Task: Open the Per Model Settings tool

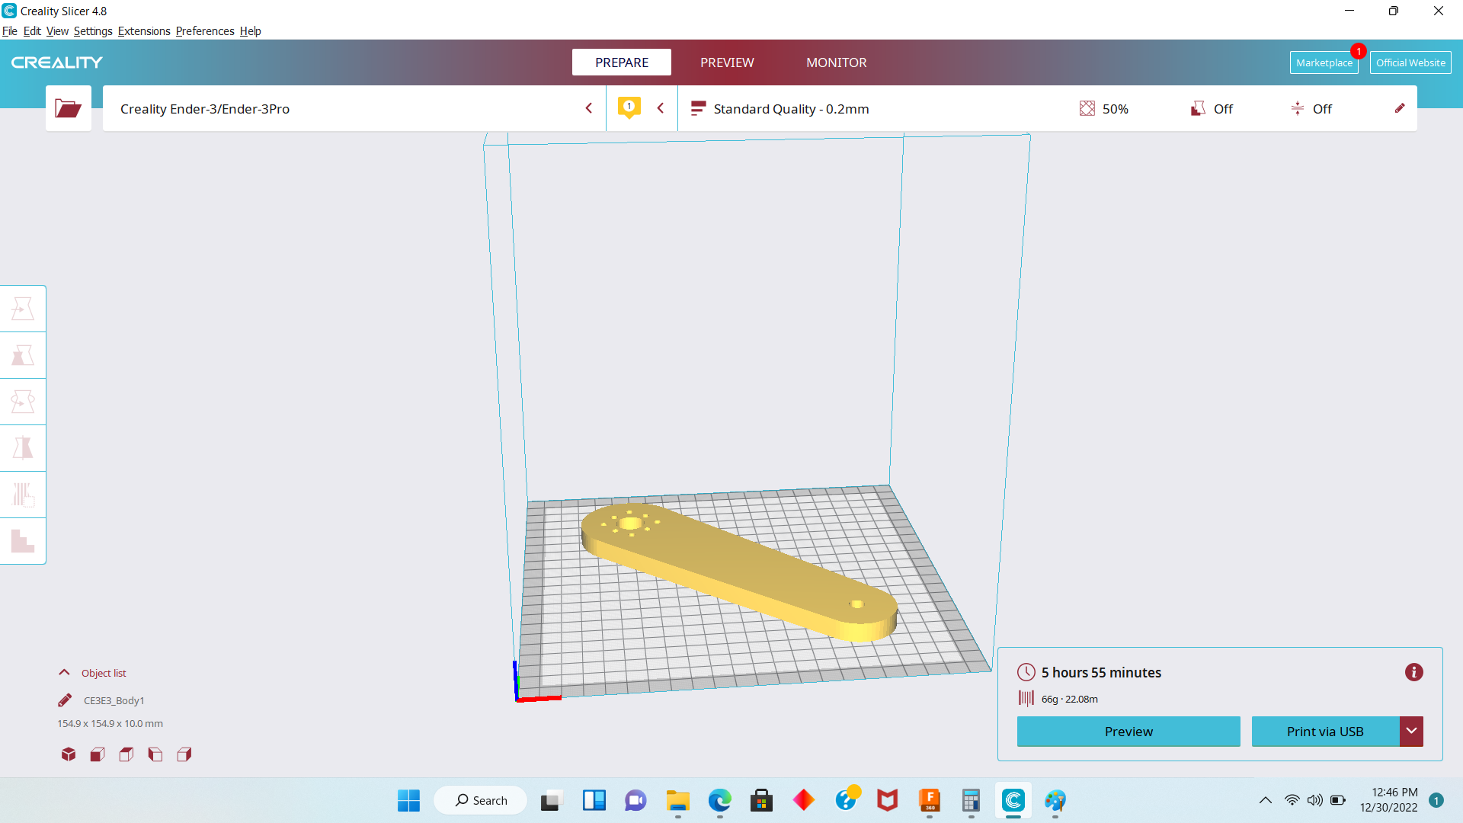Action: point(23,495)
